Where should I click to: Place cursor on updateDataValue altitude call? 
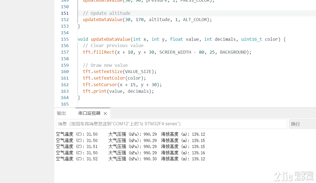(x=147, y=20)
